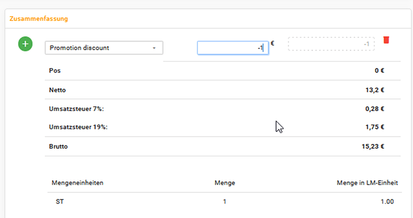
Task: Select the Zusammenfassung panel header
Action: pyautogui.click(x=39, y=19)
